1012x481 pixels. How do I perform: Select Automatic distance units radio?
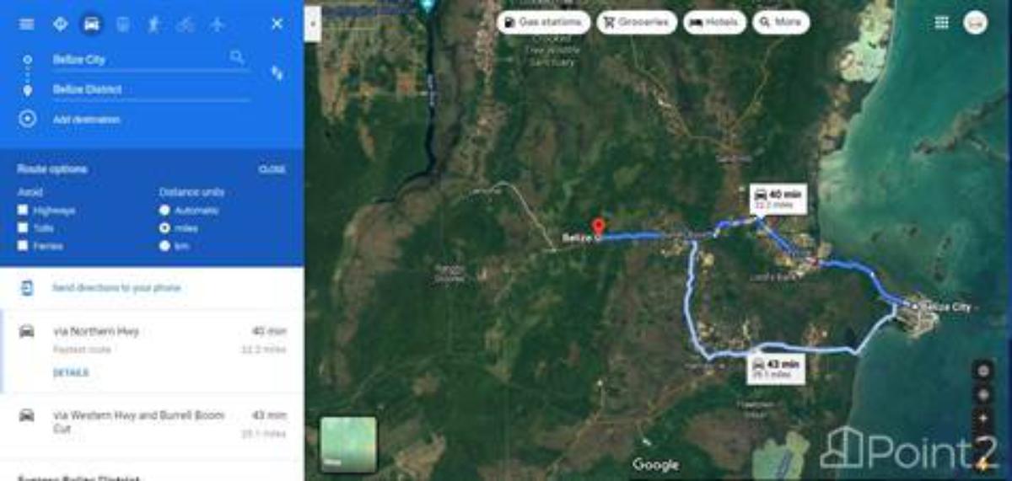164,210
